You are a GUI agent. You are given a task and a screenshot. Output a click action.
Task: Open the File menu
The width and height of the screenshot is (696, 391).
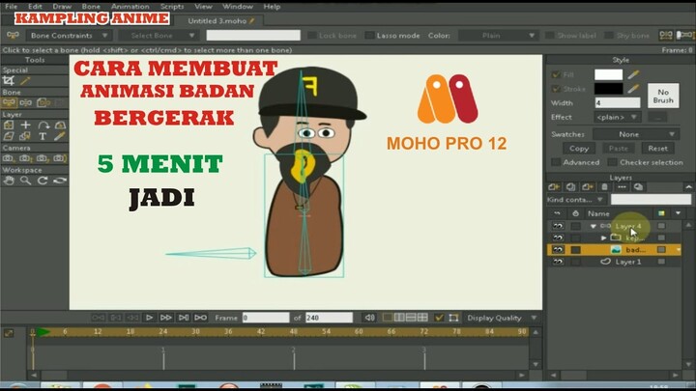coord(11,6)
